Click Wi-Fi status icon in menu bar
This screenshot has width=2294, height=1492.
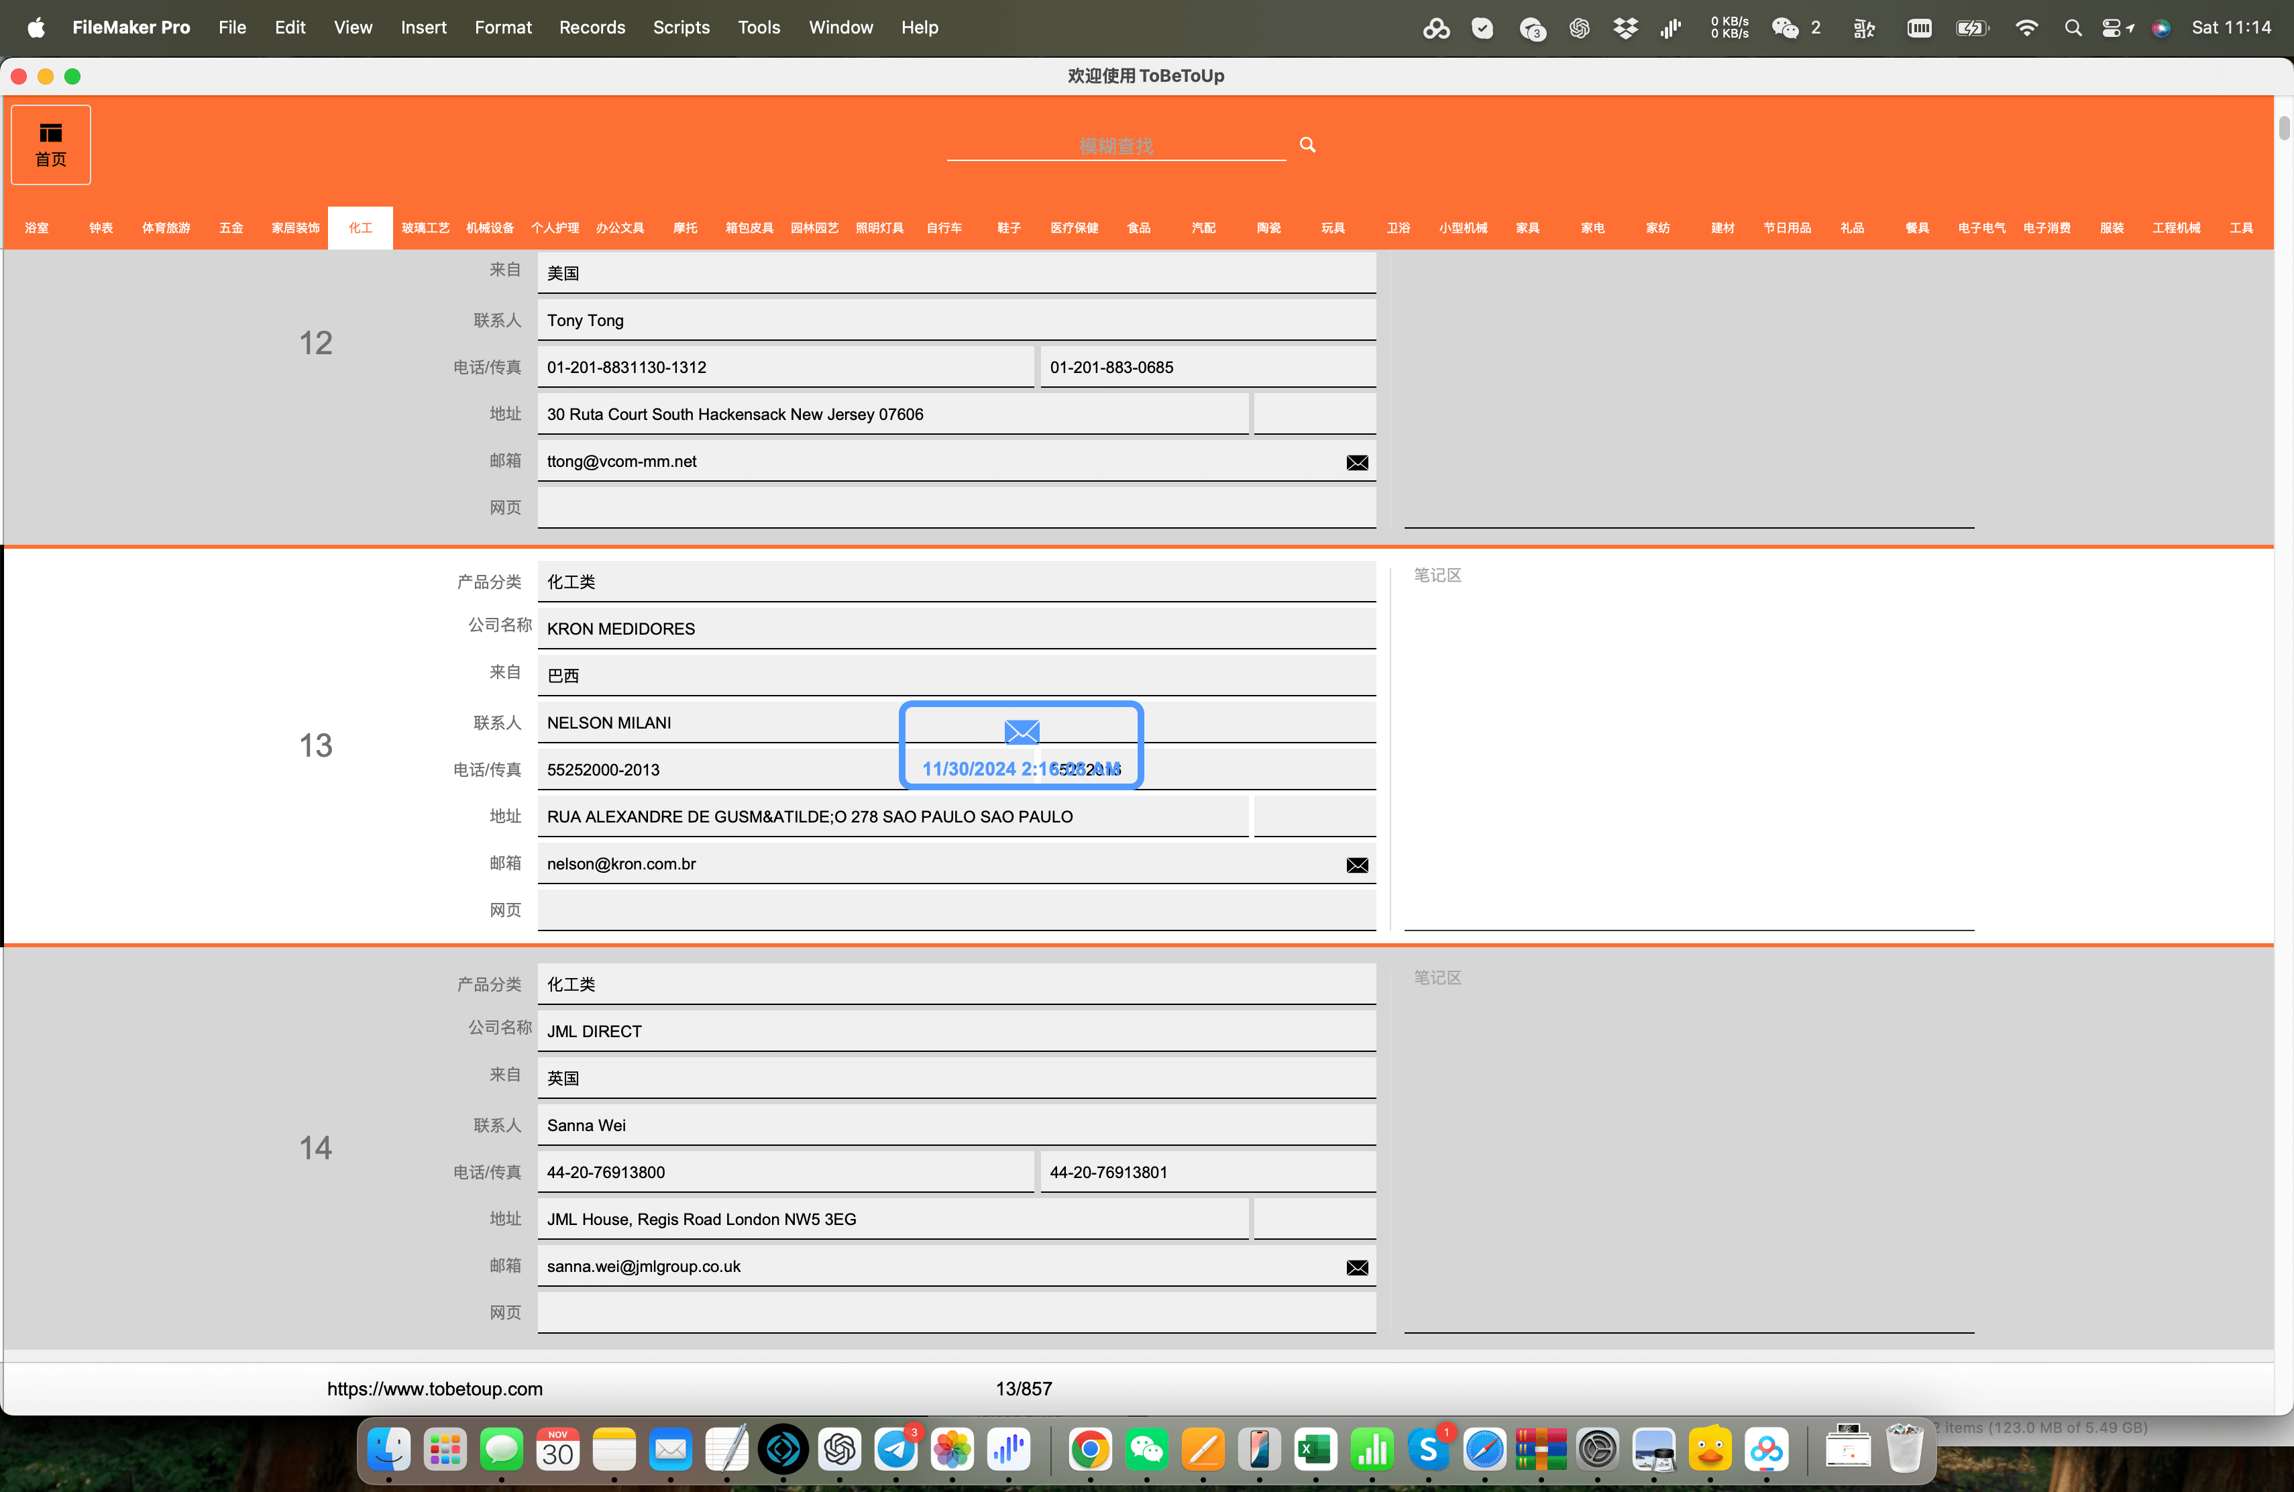click(x=2027, y=28)
